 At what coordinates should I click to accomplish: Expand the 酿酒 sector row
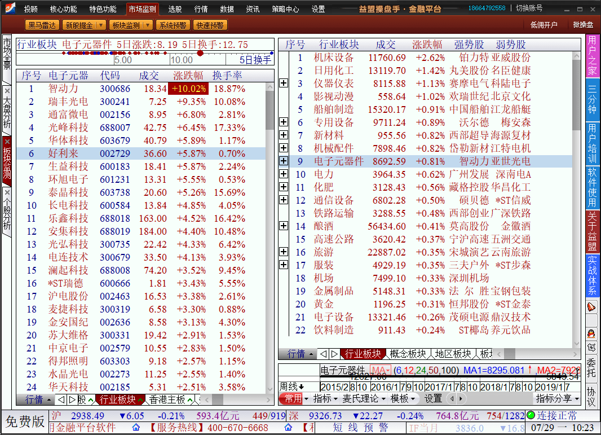[x=284, y=226]
